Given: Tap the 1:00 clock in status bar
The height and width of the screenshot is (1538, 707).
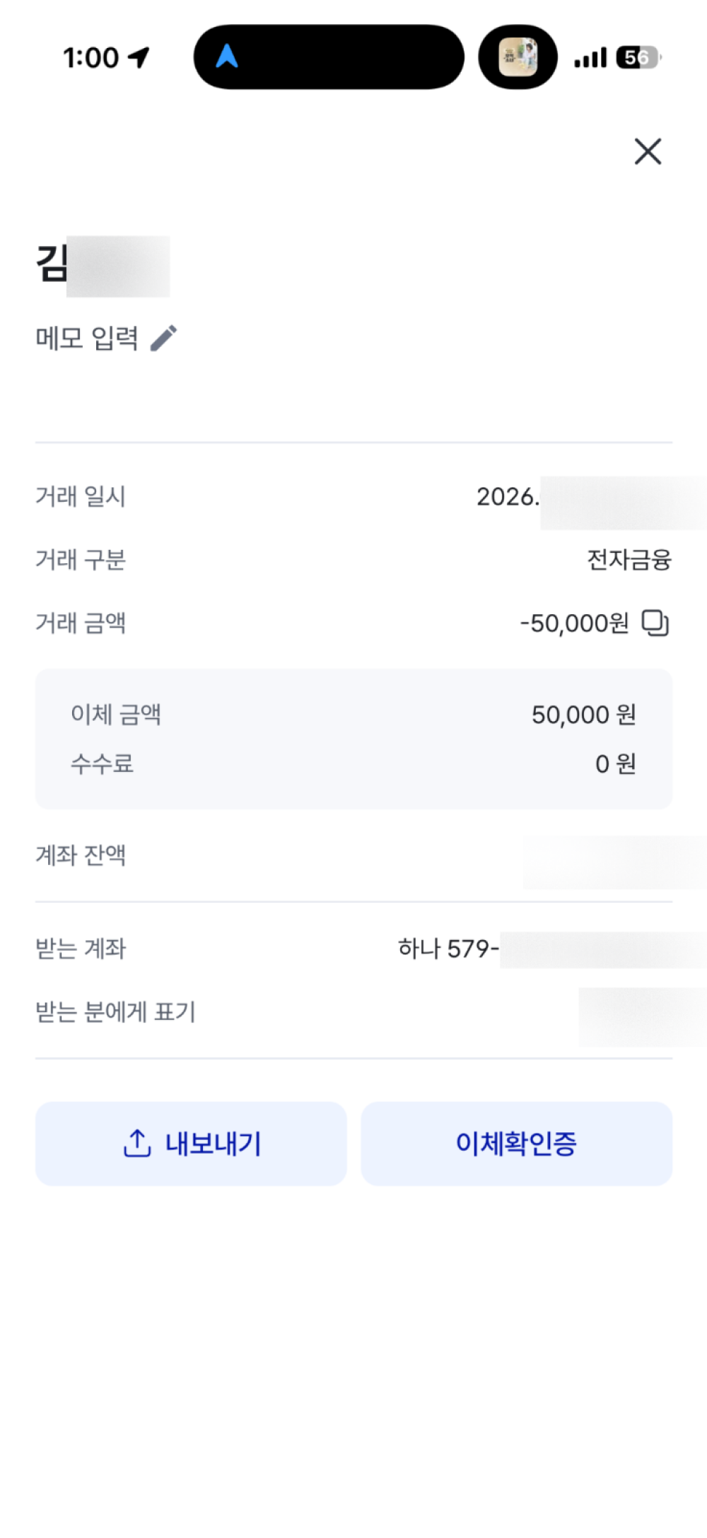Looking at the screenshot, I should point(90,57).
